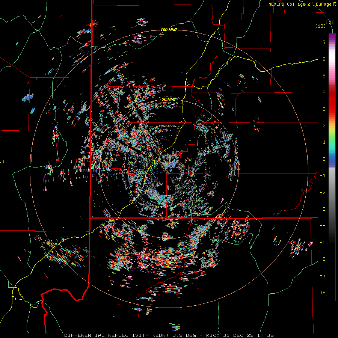Click the NEXLAB-College of DuPage credit text
This screenshot has width=338, height=338.
click(x=302, y=4)
